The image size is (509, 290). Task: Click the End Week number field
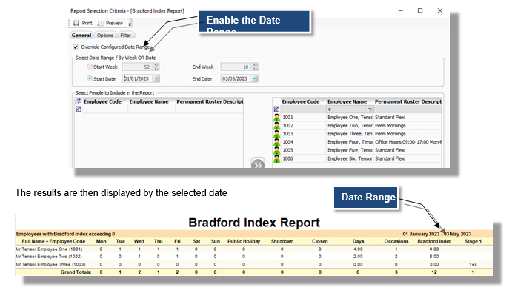tap(236, 67)
